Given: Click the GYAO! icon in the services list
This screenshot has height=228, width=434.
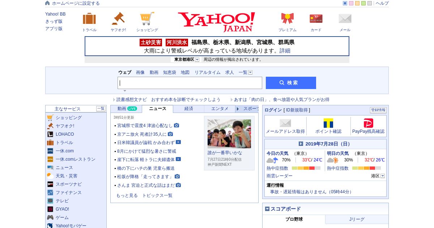Looking at the screenshot, I should pos(50,209).
